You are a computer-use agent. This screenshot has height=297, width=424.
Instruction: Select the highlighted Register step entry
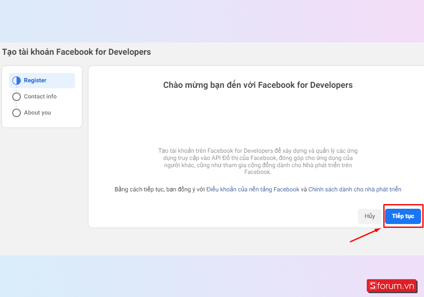42,80
